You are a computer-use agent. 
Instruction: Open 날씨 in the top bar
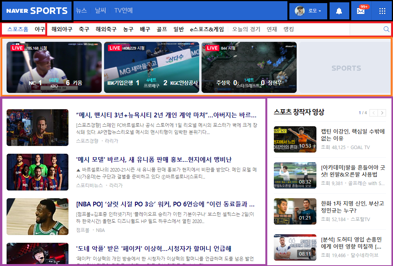(x=101, y=10)
